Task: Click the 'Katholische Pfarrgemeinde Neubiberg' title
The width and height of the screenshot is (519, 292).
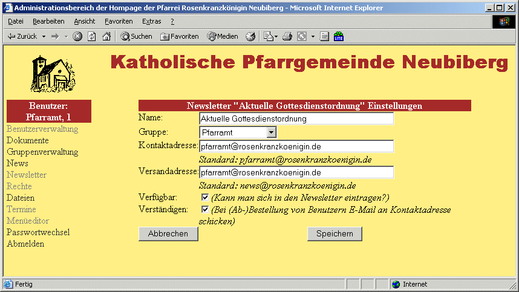Action: pos(310,62)
